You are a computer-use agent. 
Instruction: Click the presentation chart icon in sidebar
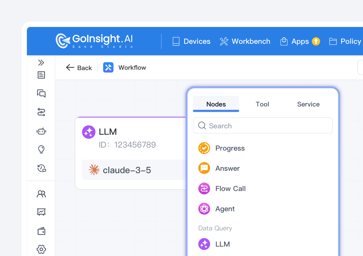41,212
